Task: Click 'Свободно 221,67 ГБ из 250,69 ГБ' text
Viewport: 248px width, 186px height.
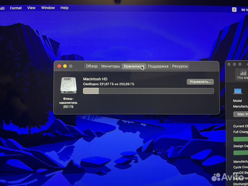Action: [x=108, y=84]
